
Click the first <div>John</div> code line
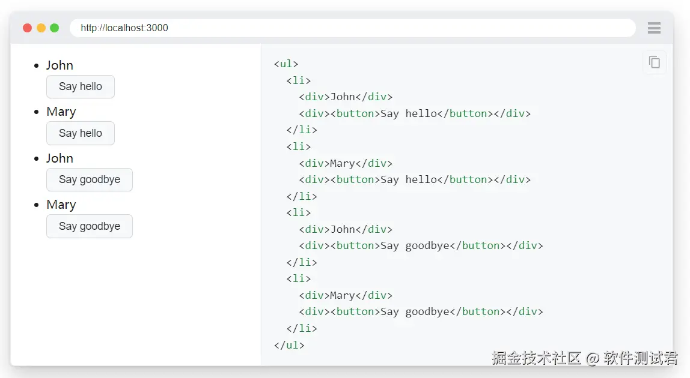[346, 97]
